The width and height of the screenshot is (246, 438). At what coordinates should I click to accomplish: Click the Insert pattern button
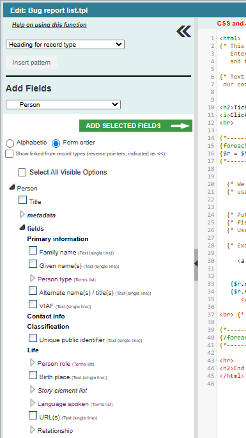(31, 62)
